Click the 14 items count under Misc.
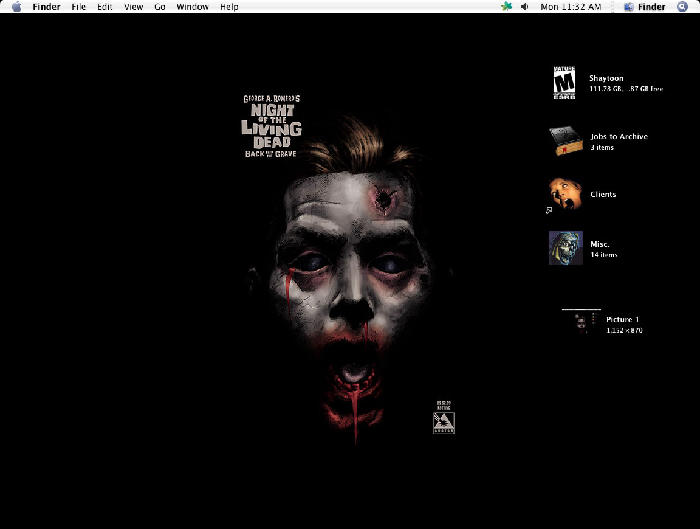The image size is (700, 529). click(x=604, y=255)
